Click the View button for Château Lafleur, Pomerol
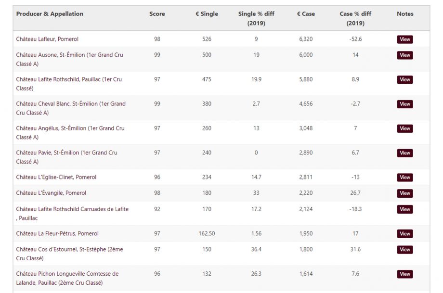443x293 pixels. 404,38
